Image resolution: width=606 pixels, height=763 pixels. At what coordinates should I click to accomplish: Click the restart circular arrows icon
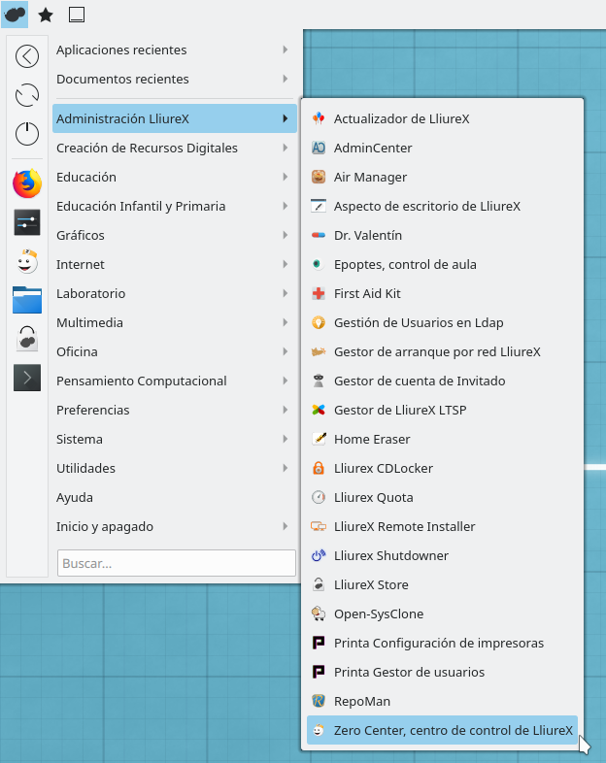point(27,95)
